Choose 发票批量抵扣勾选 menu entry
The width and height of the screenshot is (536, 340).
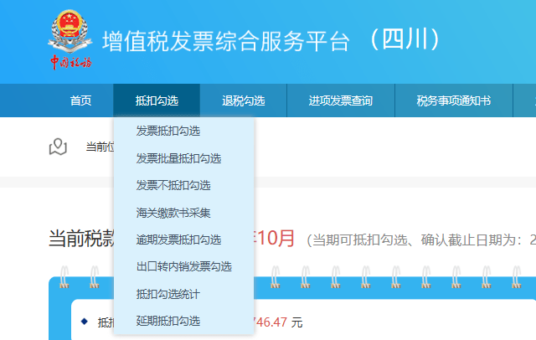point(178,158)
